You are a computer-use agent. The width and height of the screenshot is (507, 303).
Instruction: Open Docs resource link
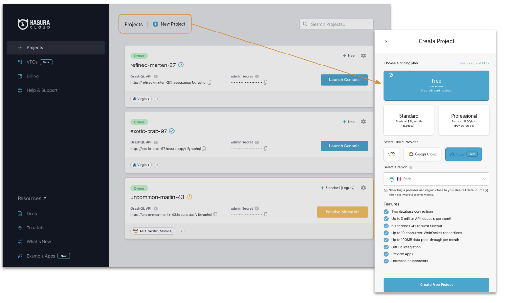tap(27, 214)
